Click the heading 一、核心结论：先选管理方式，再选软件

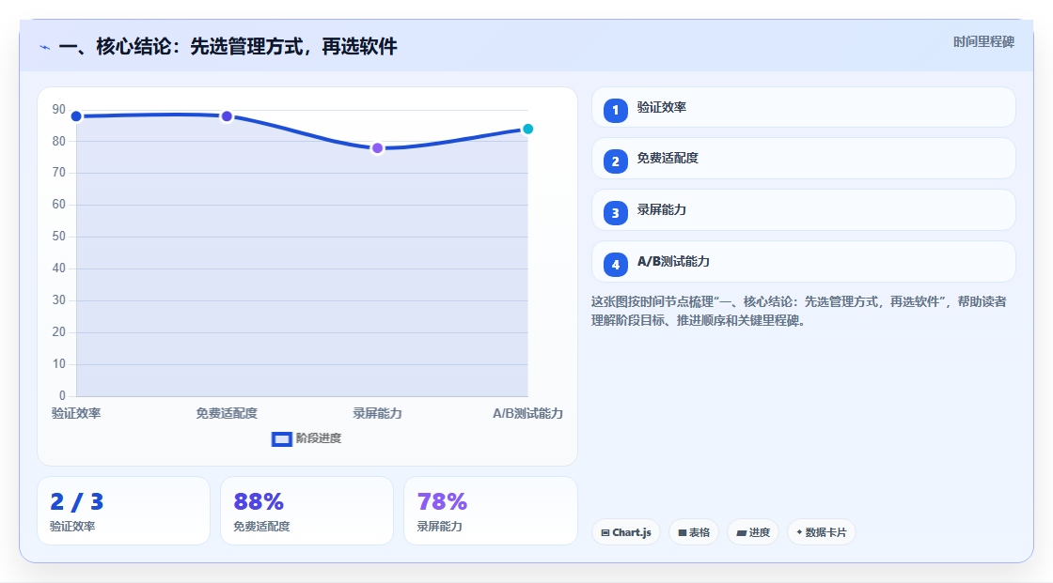[228, 46]
